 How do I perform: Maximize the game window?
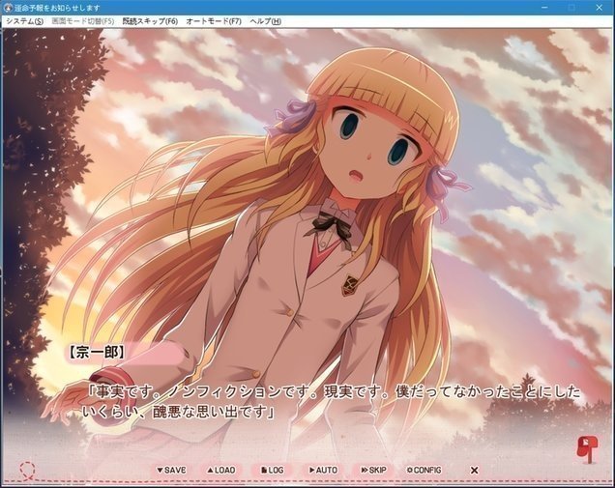click(571, 8)
